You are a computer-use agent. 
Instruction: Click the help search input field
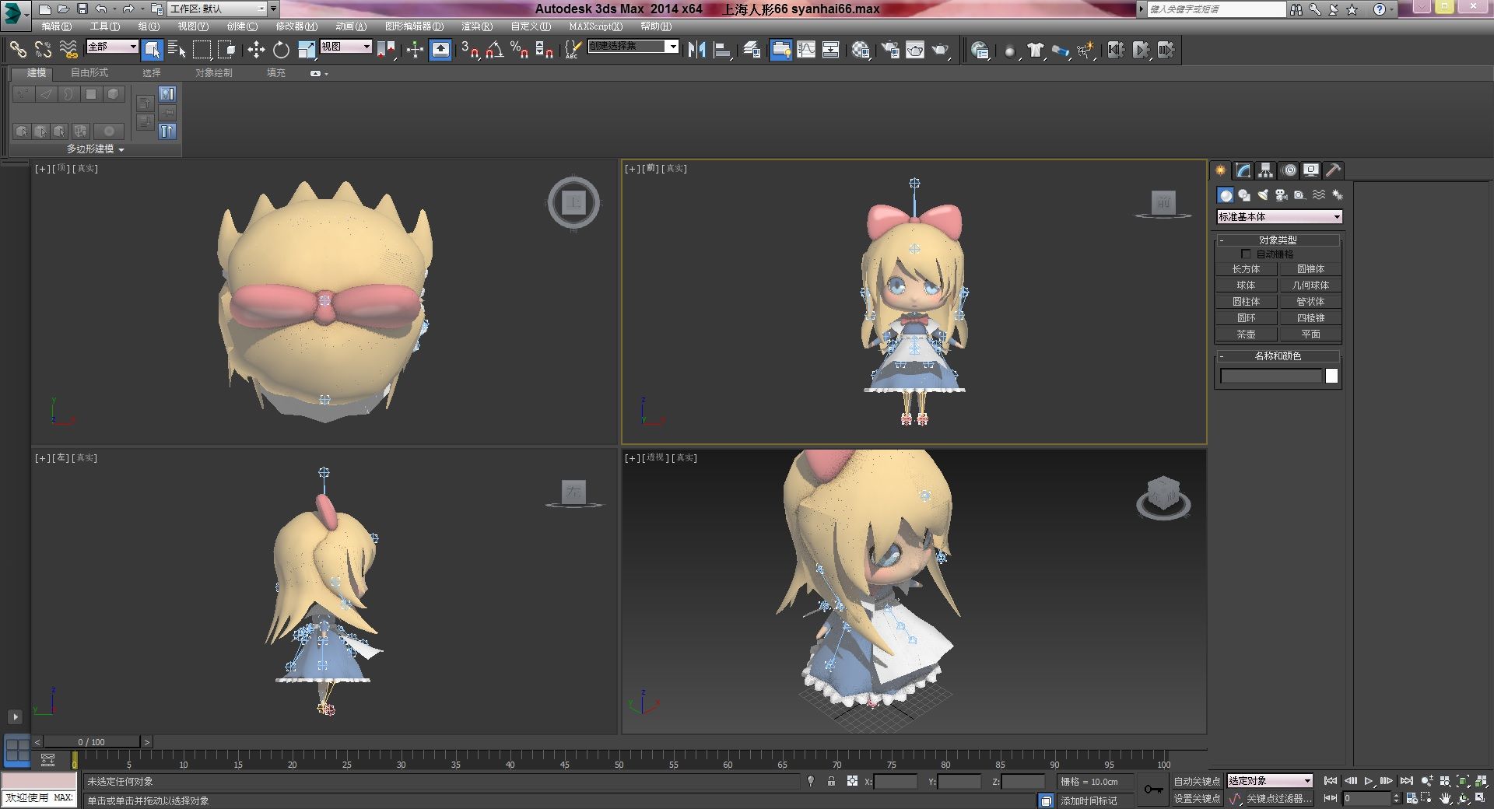[1216, 9]
